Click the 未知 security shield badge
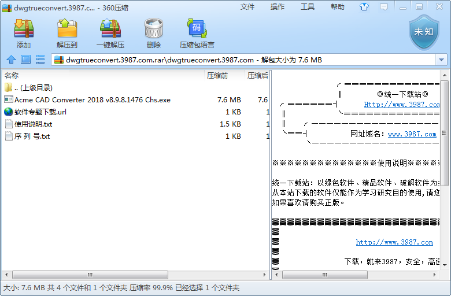Screen dimensions: 451x296 click(424, 32)
